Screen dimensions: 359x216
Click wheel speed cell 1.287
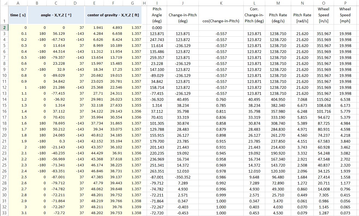[x=323, y=213]
